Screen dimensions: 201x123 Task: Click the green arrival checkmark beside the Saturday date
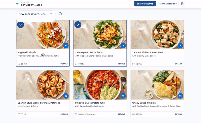pos(17,4)
